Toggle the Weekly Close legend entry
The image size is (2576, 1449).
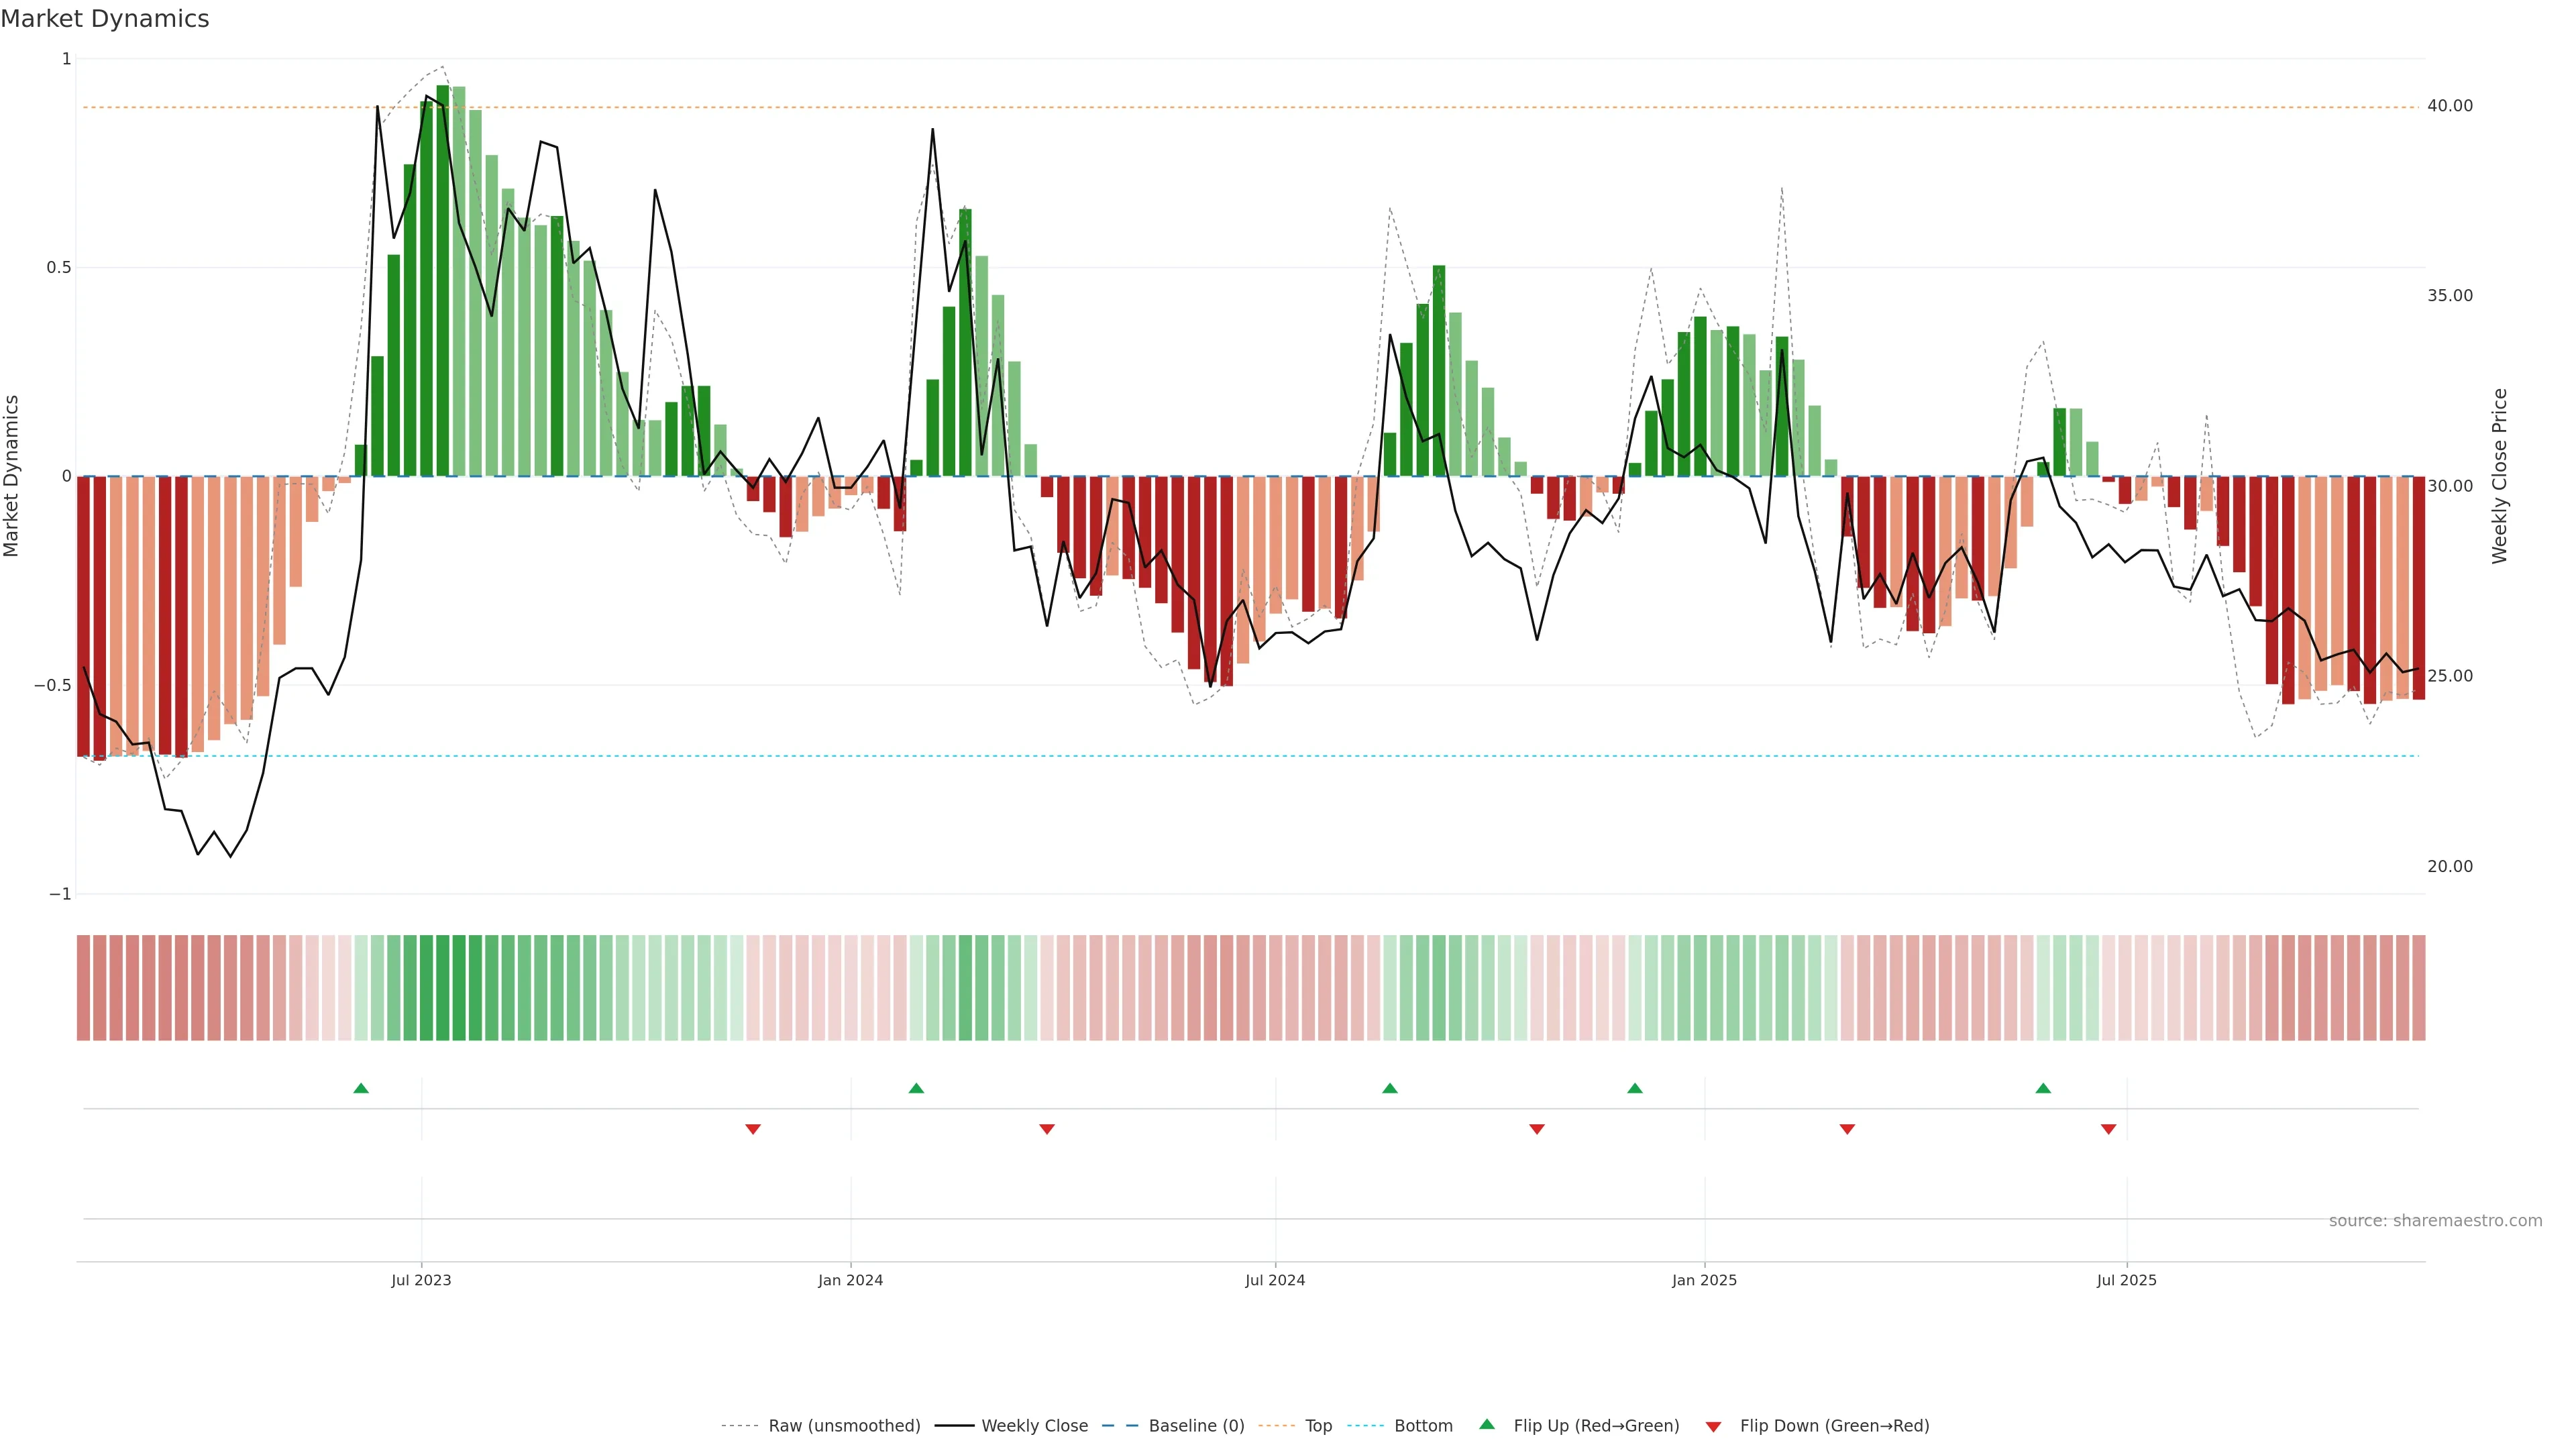click(1034, 1426)
